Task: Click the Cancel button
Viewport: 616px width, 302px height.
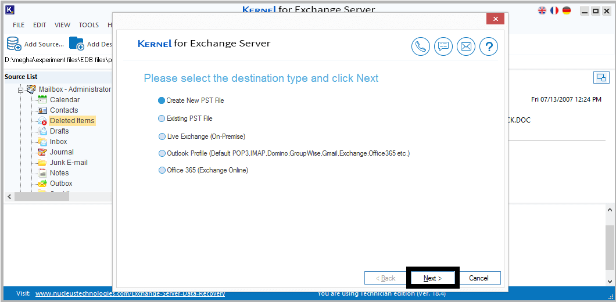Action: (478, 278)
